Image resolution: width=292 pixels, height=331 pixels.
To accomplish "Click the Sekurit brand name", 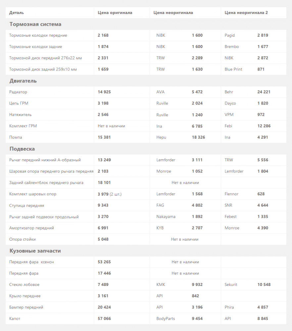I will (x=231, y=285).
